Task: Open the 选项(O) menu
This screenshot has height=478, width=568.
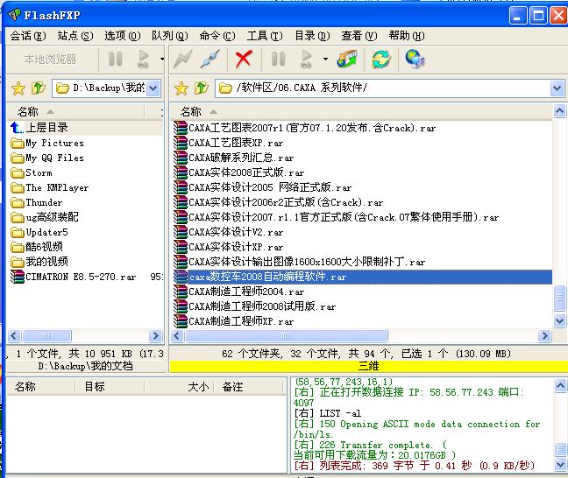Action: pos(123,36)
